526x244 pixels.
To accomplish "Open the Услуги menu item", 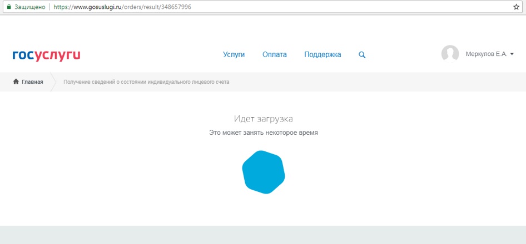I will pyautogui.click(x=234, y=55).
